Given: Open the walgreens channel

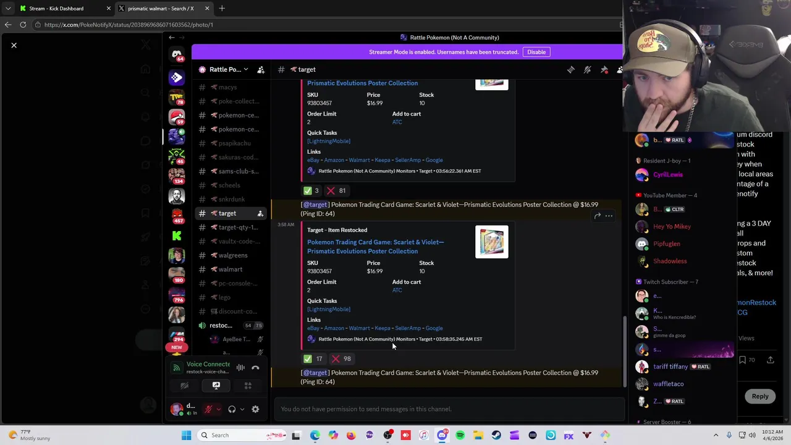Looking at the screenshot, I should [x=233, y=255].
